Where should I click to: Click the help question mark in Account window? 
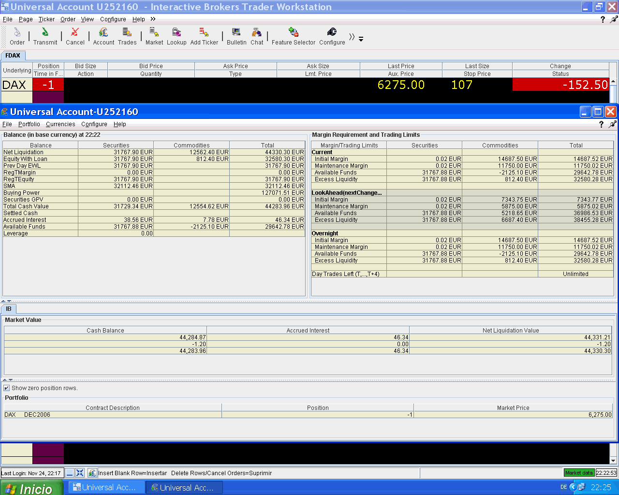pyautogui.click(x=601, y=124)
